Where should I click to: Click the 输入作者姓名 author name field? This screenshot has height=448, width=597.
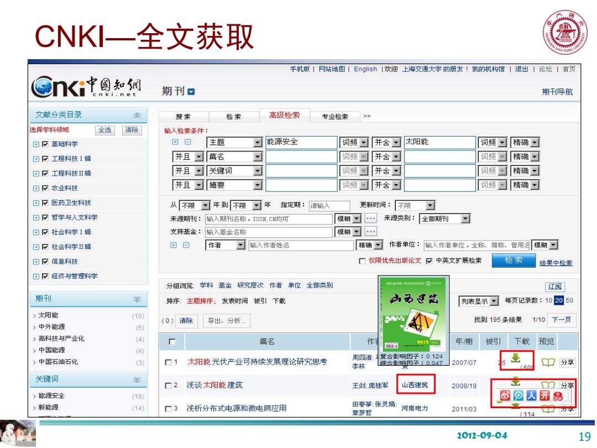pos(301,245)
